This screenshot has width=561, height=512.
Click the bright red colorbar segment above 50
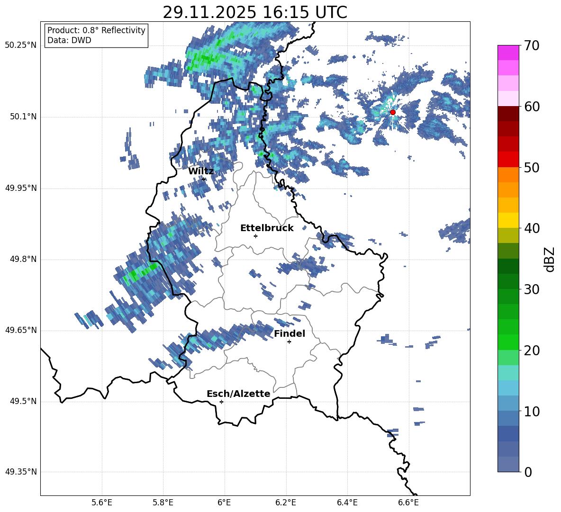[508, 160]
